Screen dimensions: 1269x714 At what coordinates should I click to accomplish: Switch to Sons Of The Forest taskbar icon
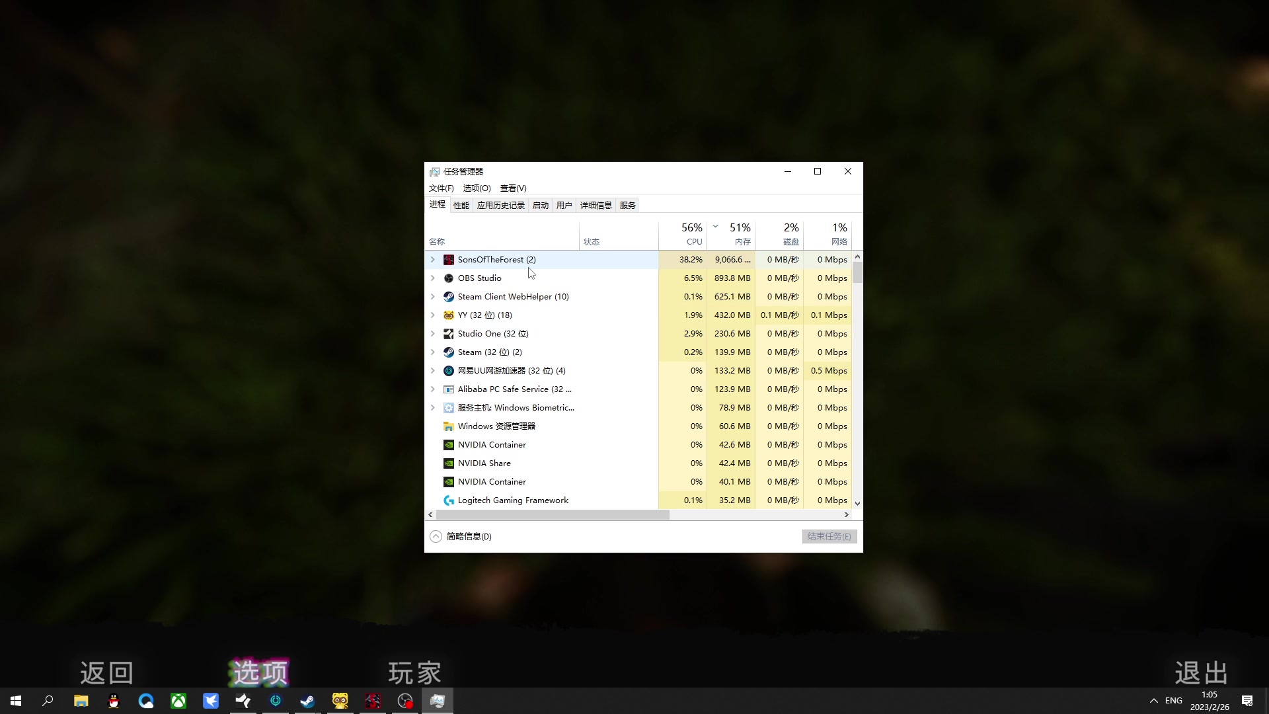coord(373,701)
